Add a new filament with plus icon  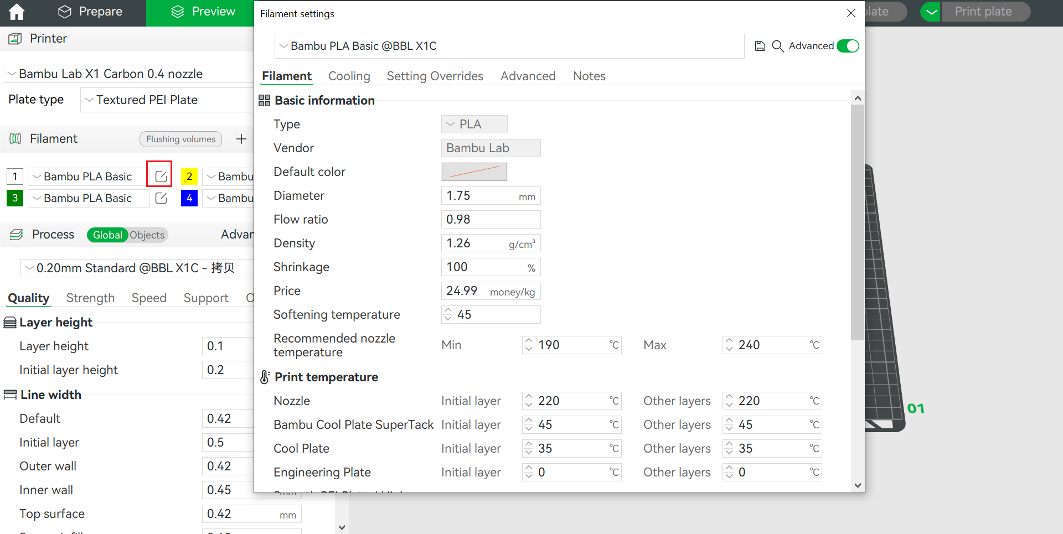coord(241,139)
